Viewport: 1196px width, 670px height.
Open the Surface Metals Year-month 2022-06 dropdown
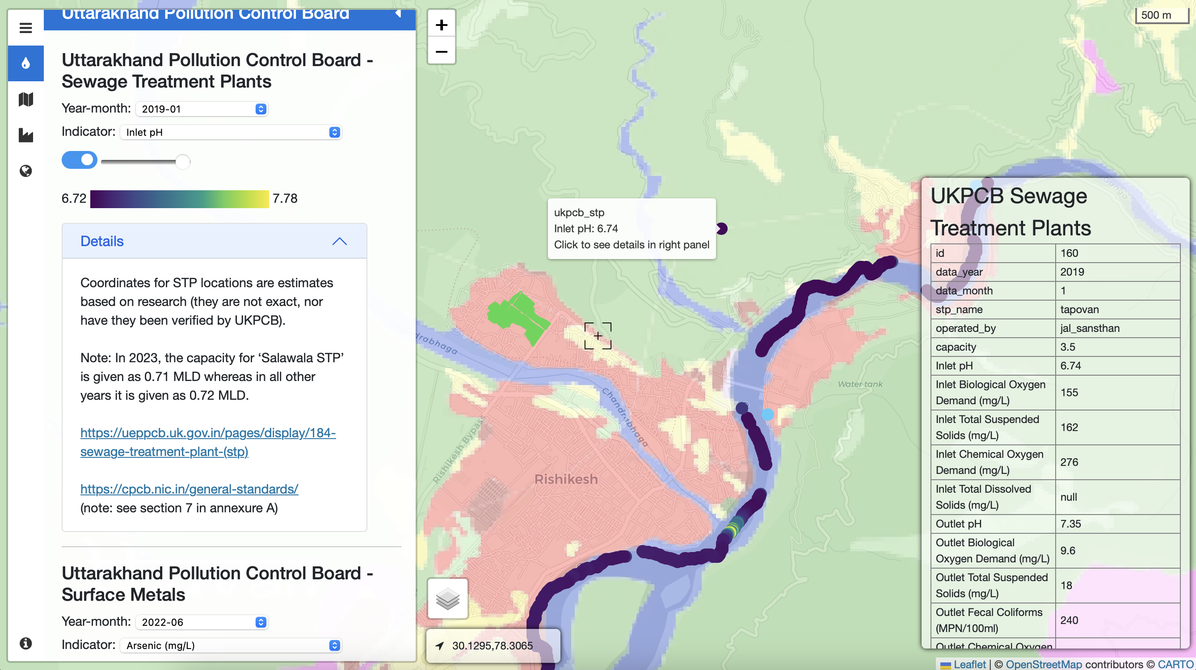202,622
